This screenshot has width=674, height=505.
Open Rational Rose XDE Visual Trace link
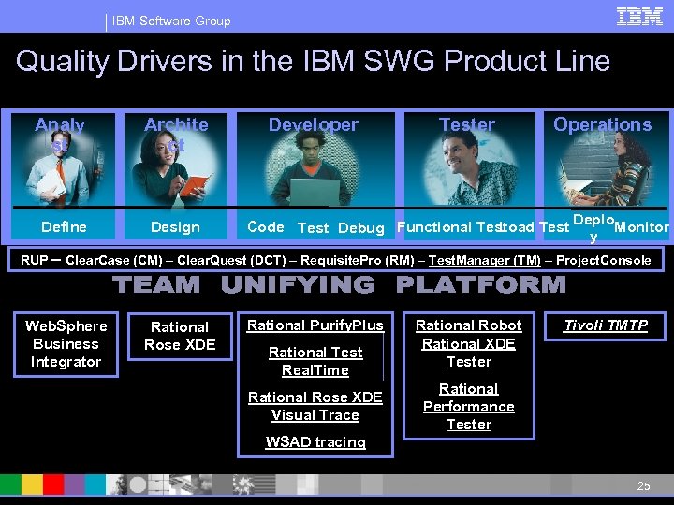pos(315,406)
